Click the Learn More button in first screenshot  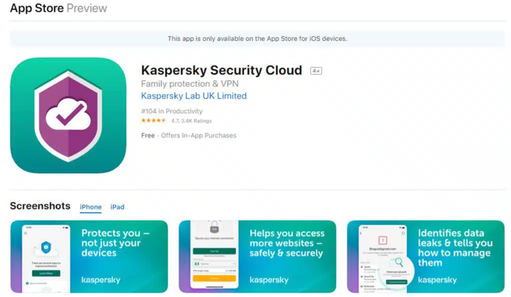coord(47,273)
